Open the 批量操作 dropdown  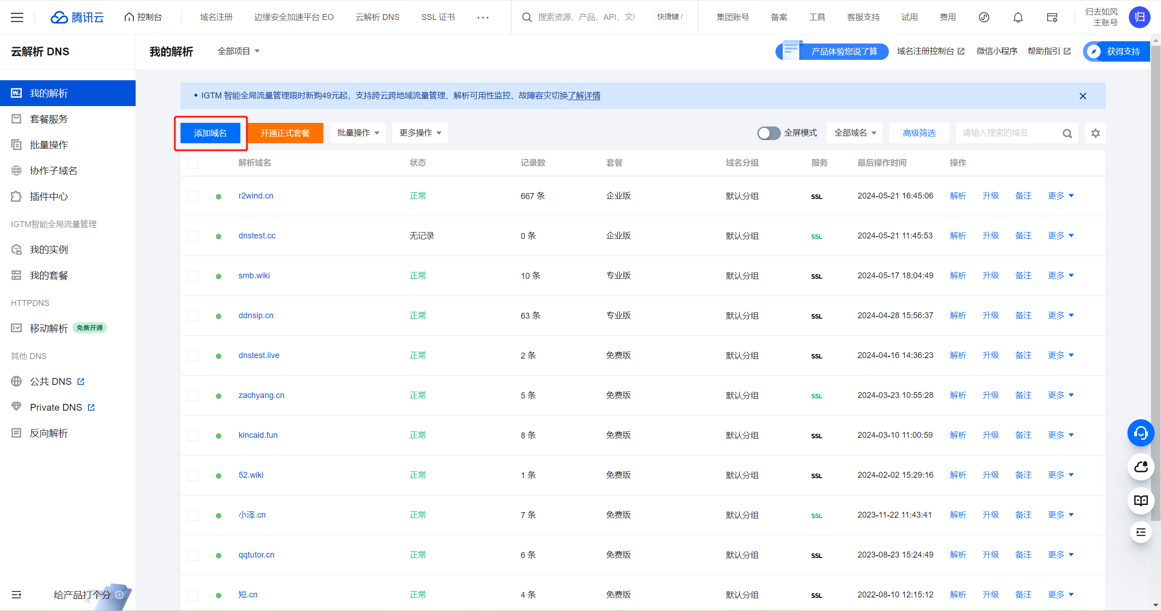(x=358, y=133)
